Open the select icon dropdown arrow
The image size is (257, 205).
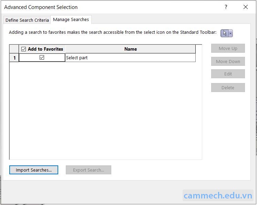click(x=231, y=33)
